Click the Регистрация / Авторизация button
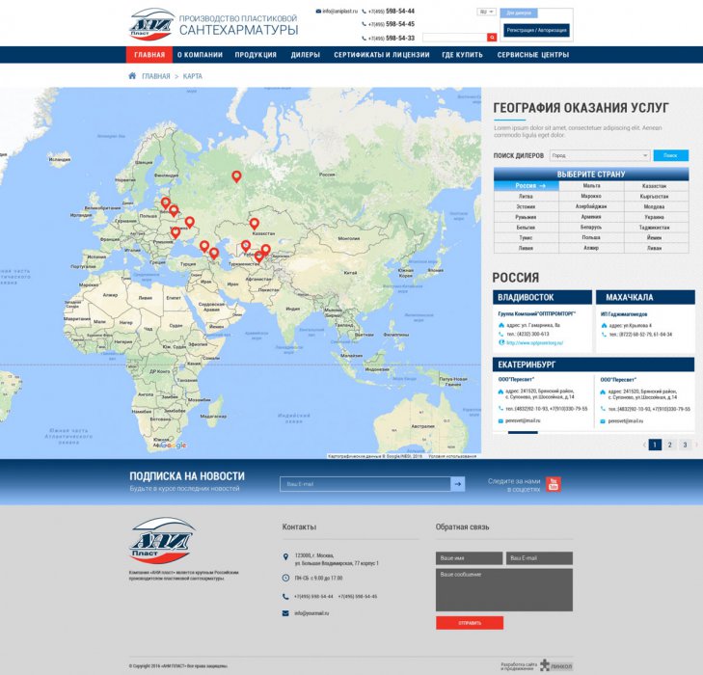Viewport: 703px width, 675px height. pos(537,31)
